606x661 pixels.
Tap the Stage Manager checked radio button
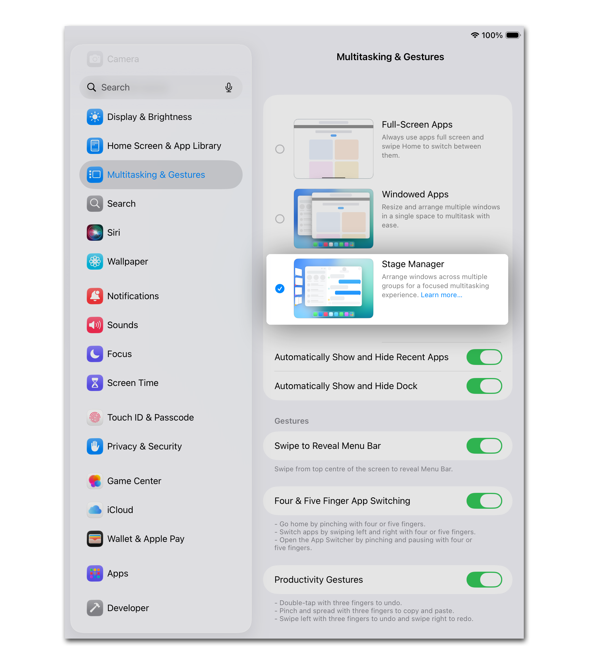tap(280, 289)
